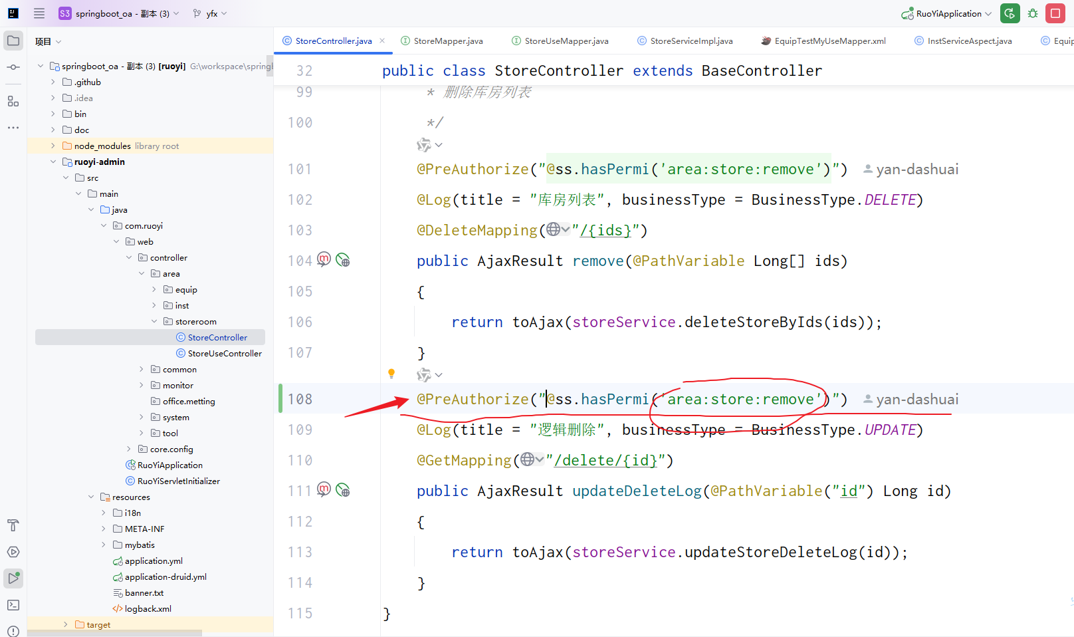Click globe URL icon in GetMapping annotation

(532, 459)
